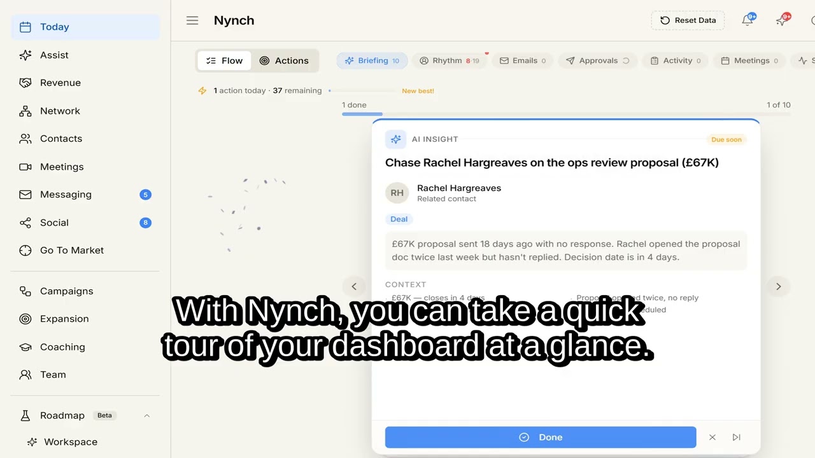Click the '1 of 10' counter text

779,105
